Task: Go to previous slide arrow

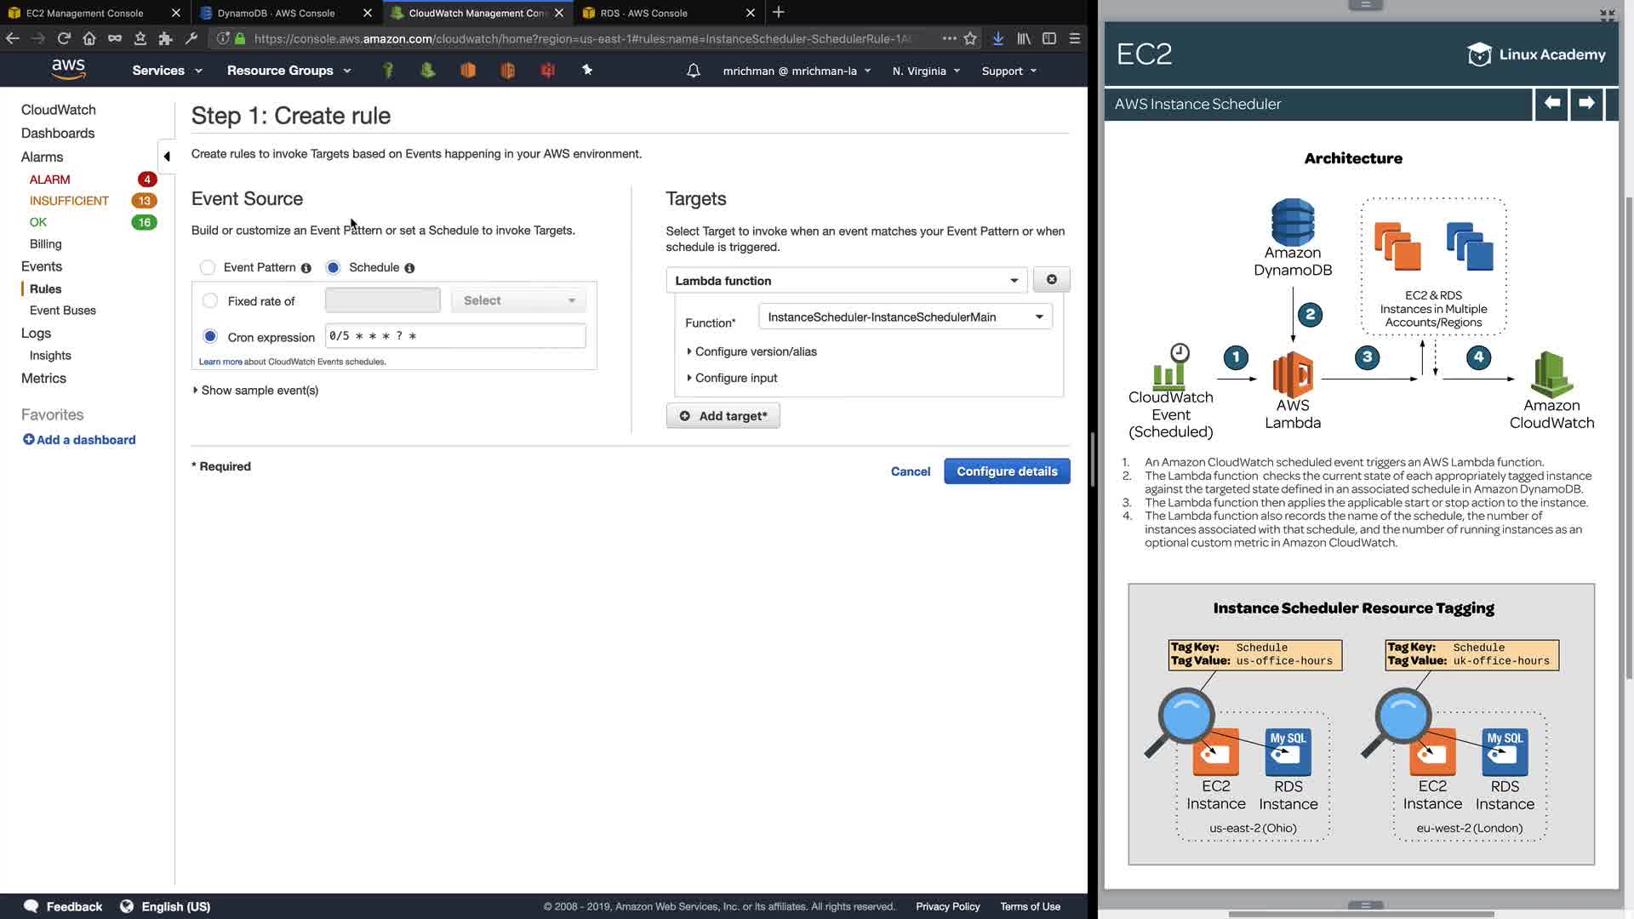Action: click(1551, 104)
